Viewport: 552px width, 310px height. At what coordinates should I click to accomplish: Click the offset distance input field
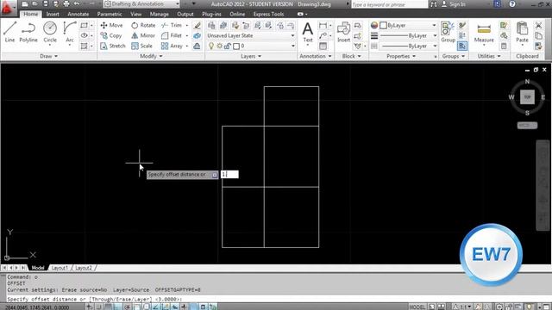point(229,174)
